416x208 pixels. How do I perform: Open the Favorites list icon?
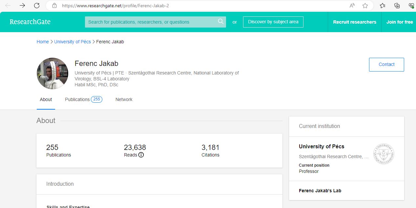click(383, 6)
